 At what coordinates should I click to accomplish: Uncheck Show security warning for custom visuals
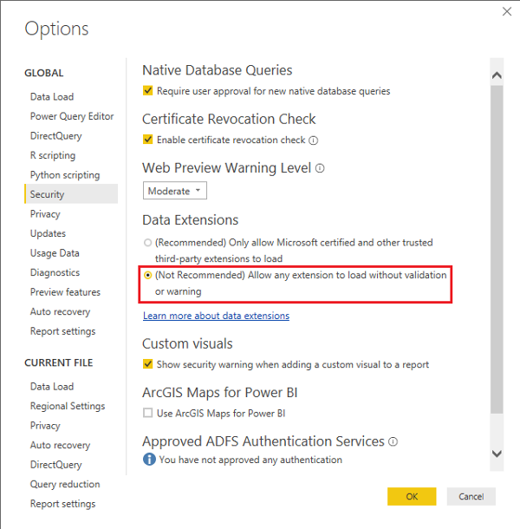tap(147, 364)
